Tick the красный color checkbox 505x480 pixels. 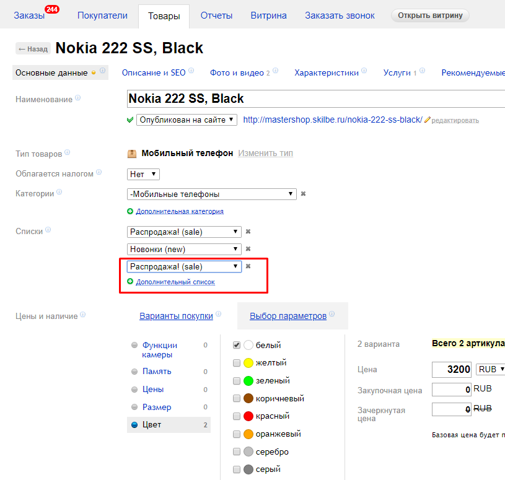point(237,416)
